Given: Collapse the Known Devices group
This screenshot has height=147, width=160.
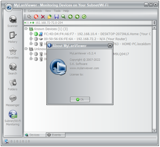Looking at the screenshot, I should [26, 29].
